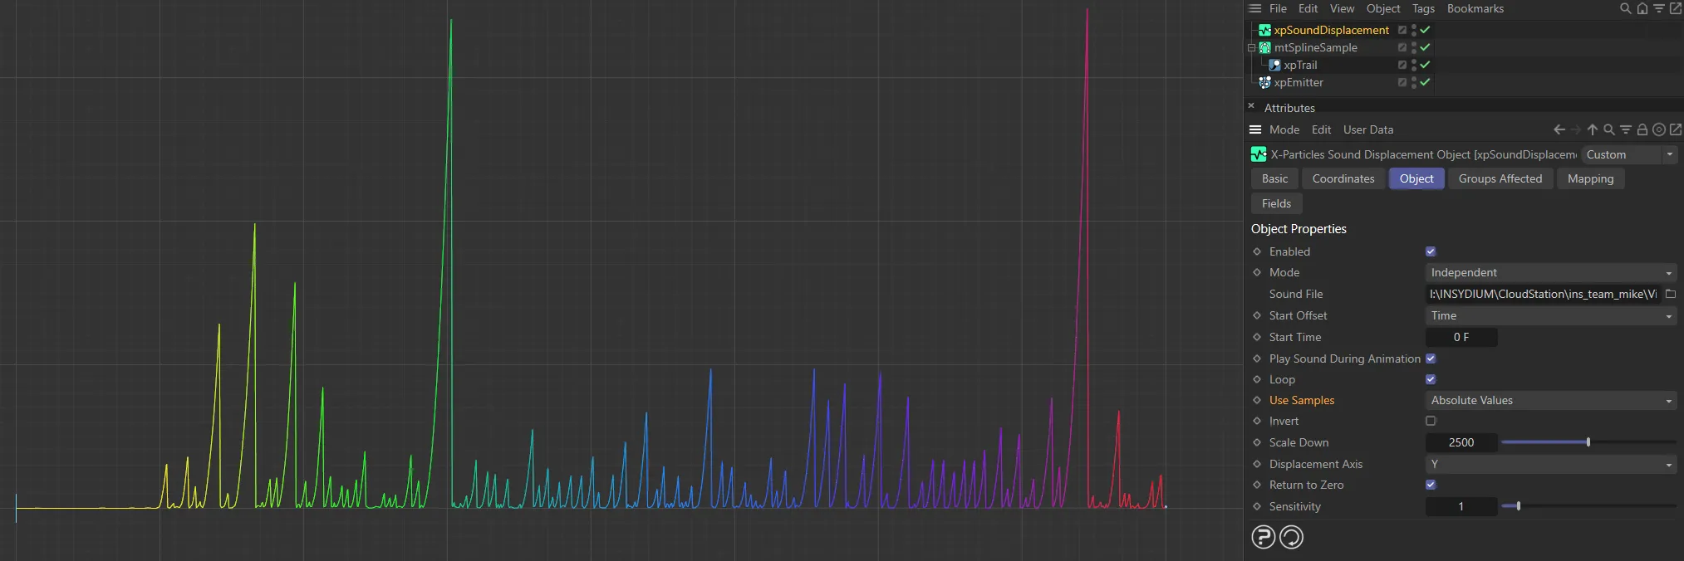Uncheck the Loop checkbox
1684x561 pixels.
pos(1431,379)
